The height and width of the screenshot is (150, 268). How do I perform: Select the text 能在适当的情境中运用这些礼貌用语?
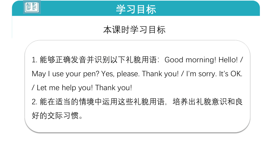[102, 102]
